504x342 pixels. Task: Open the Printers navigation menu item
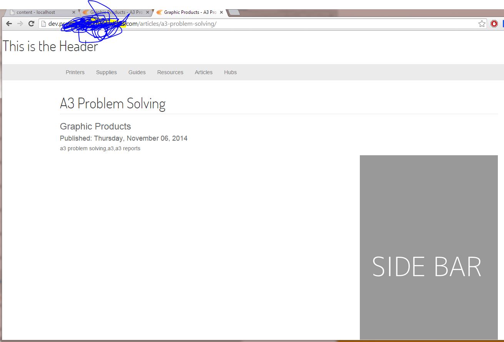click(x=75, y=72)
